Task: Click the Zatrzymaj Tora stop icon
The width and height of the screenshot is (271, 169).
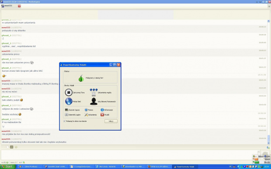Action: pos(69,93)
